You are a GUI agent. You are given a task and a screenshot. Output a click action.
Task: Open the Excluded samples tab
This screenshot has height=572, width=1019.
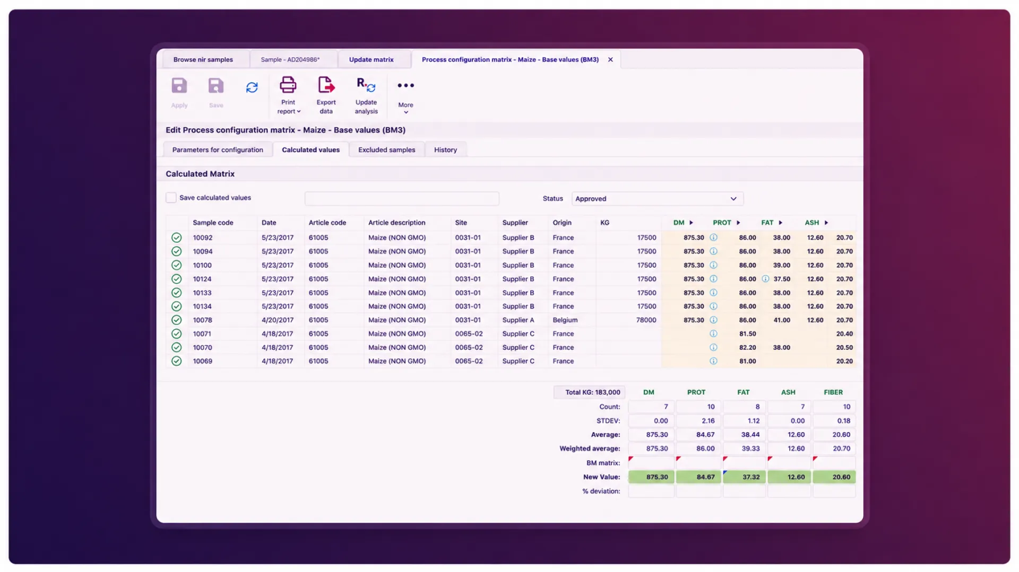[386, 150]
